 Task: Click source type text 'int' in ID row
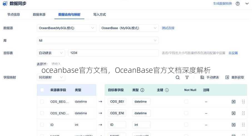coord(76,125)
